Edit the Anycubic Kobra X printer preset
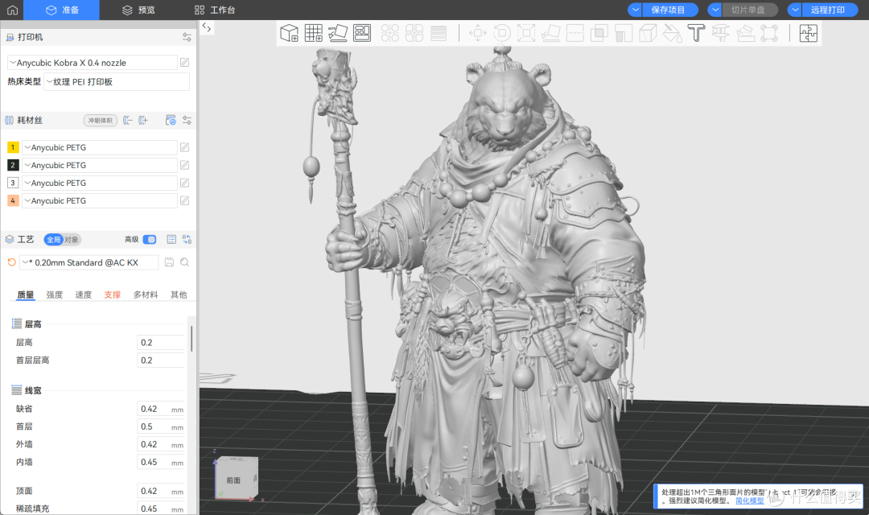 point(184,63)
